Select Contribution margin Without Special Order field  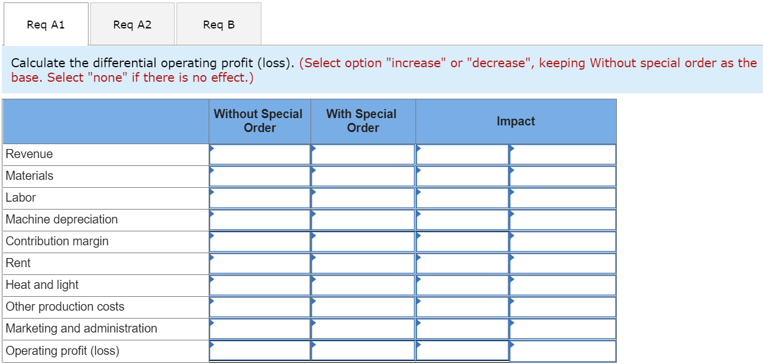pyautogui.click(x=260, y=242)
